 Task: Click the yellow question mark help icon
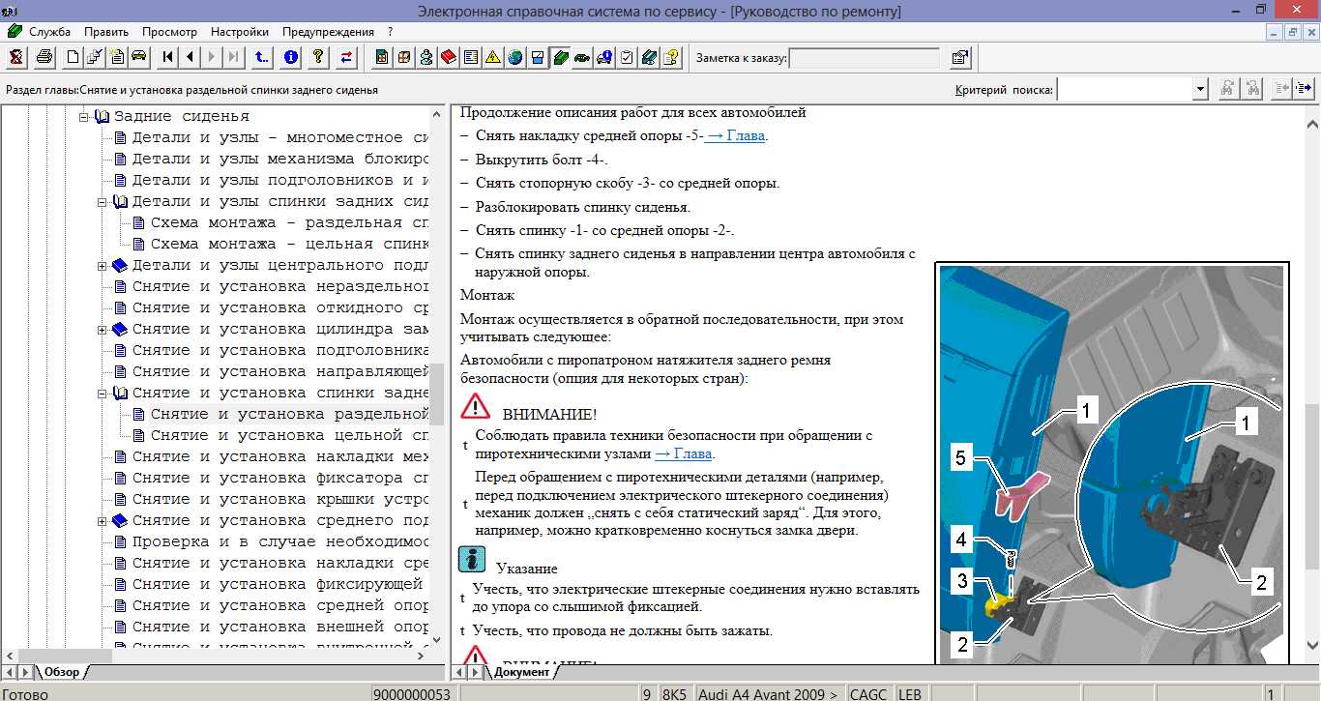pyautogui.click(x=318, y=57)
